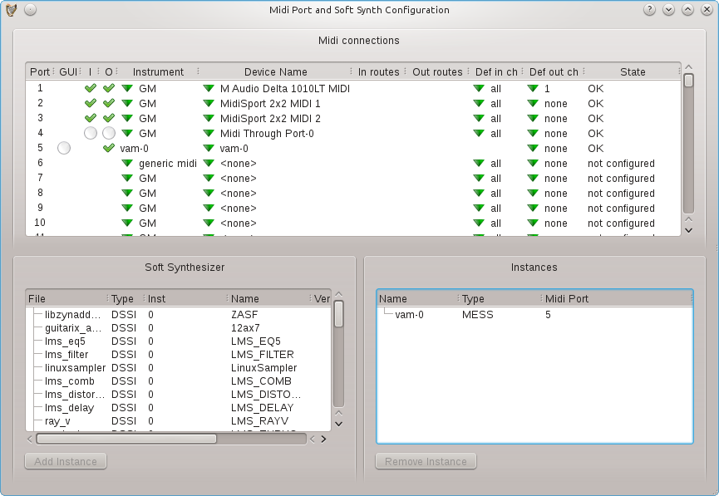Click the File column header in synth list
This screenshot has width=719, height=496.
[67, 299]
